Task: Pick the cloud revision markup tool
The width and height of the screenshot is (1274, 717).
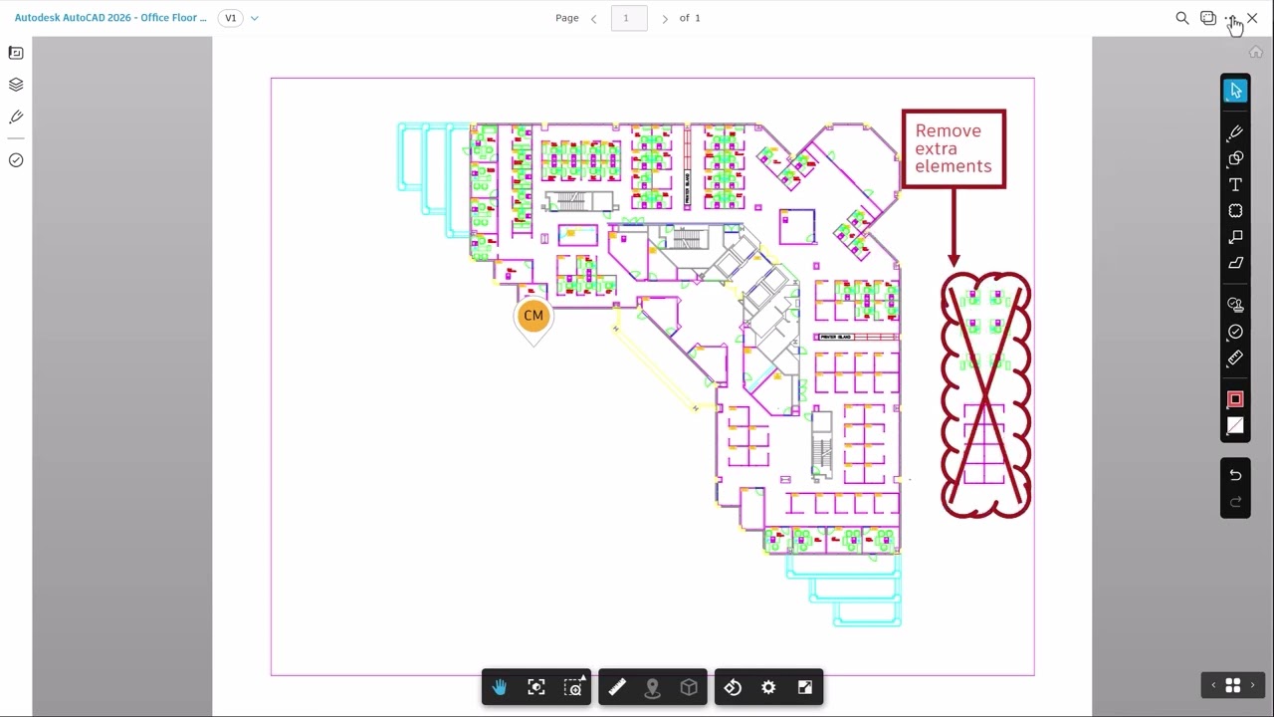Action: (1235, 211)
